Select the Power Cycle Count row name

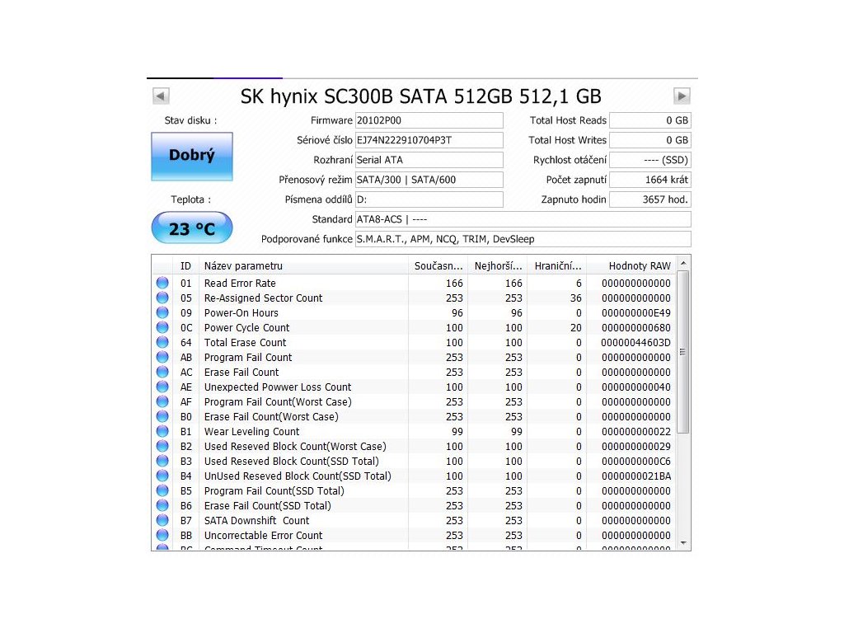pyautogui.click(x=246, y=328)
